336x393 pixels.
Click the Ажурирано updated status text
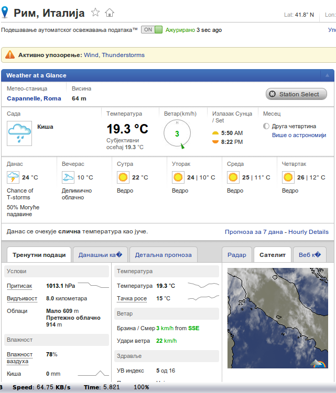pyautogui.click(x=180, y=30)
